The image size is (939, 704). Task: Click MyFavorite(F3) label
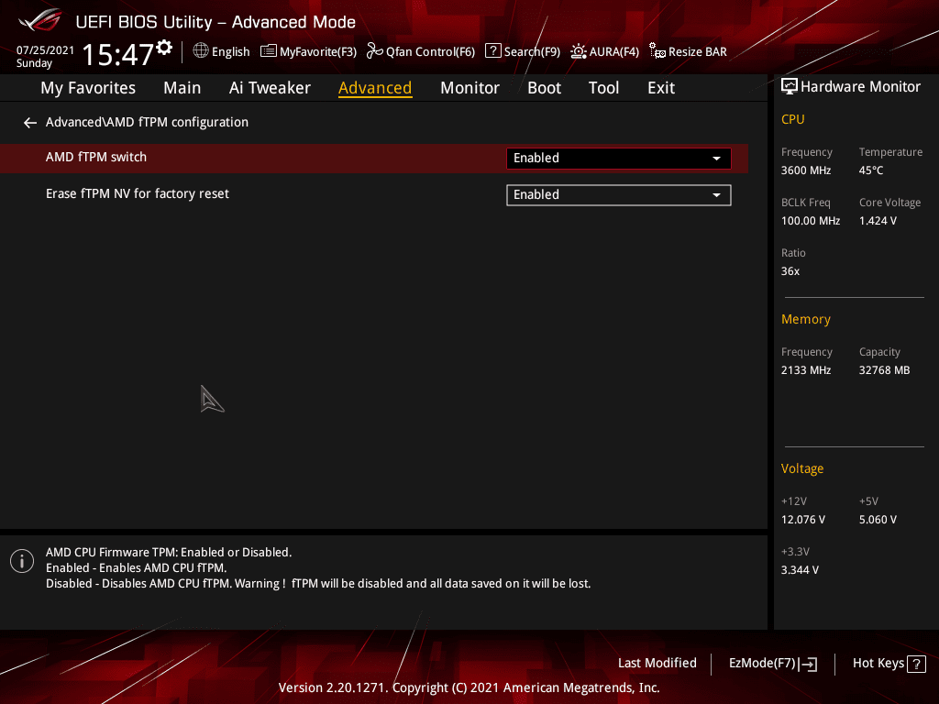[318, 52]
